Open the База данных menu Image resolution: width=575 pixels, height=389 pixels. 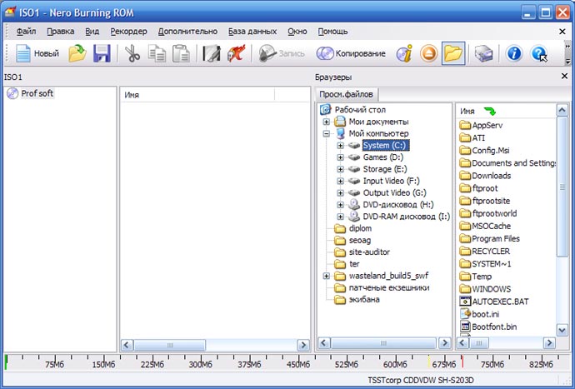[252, 32]
